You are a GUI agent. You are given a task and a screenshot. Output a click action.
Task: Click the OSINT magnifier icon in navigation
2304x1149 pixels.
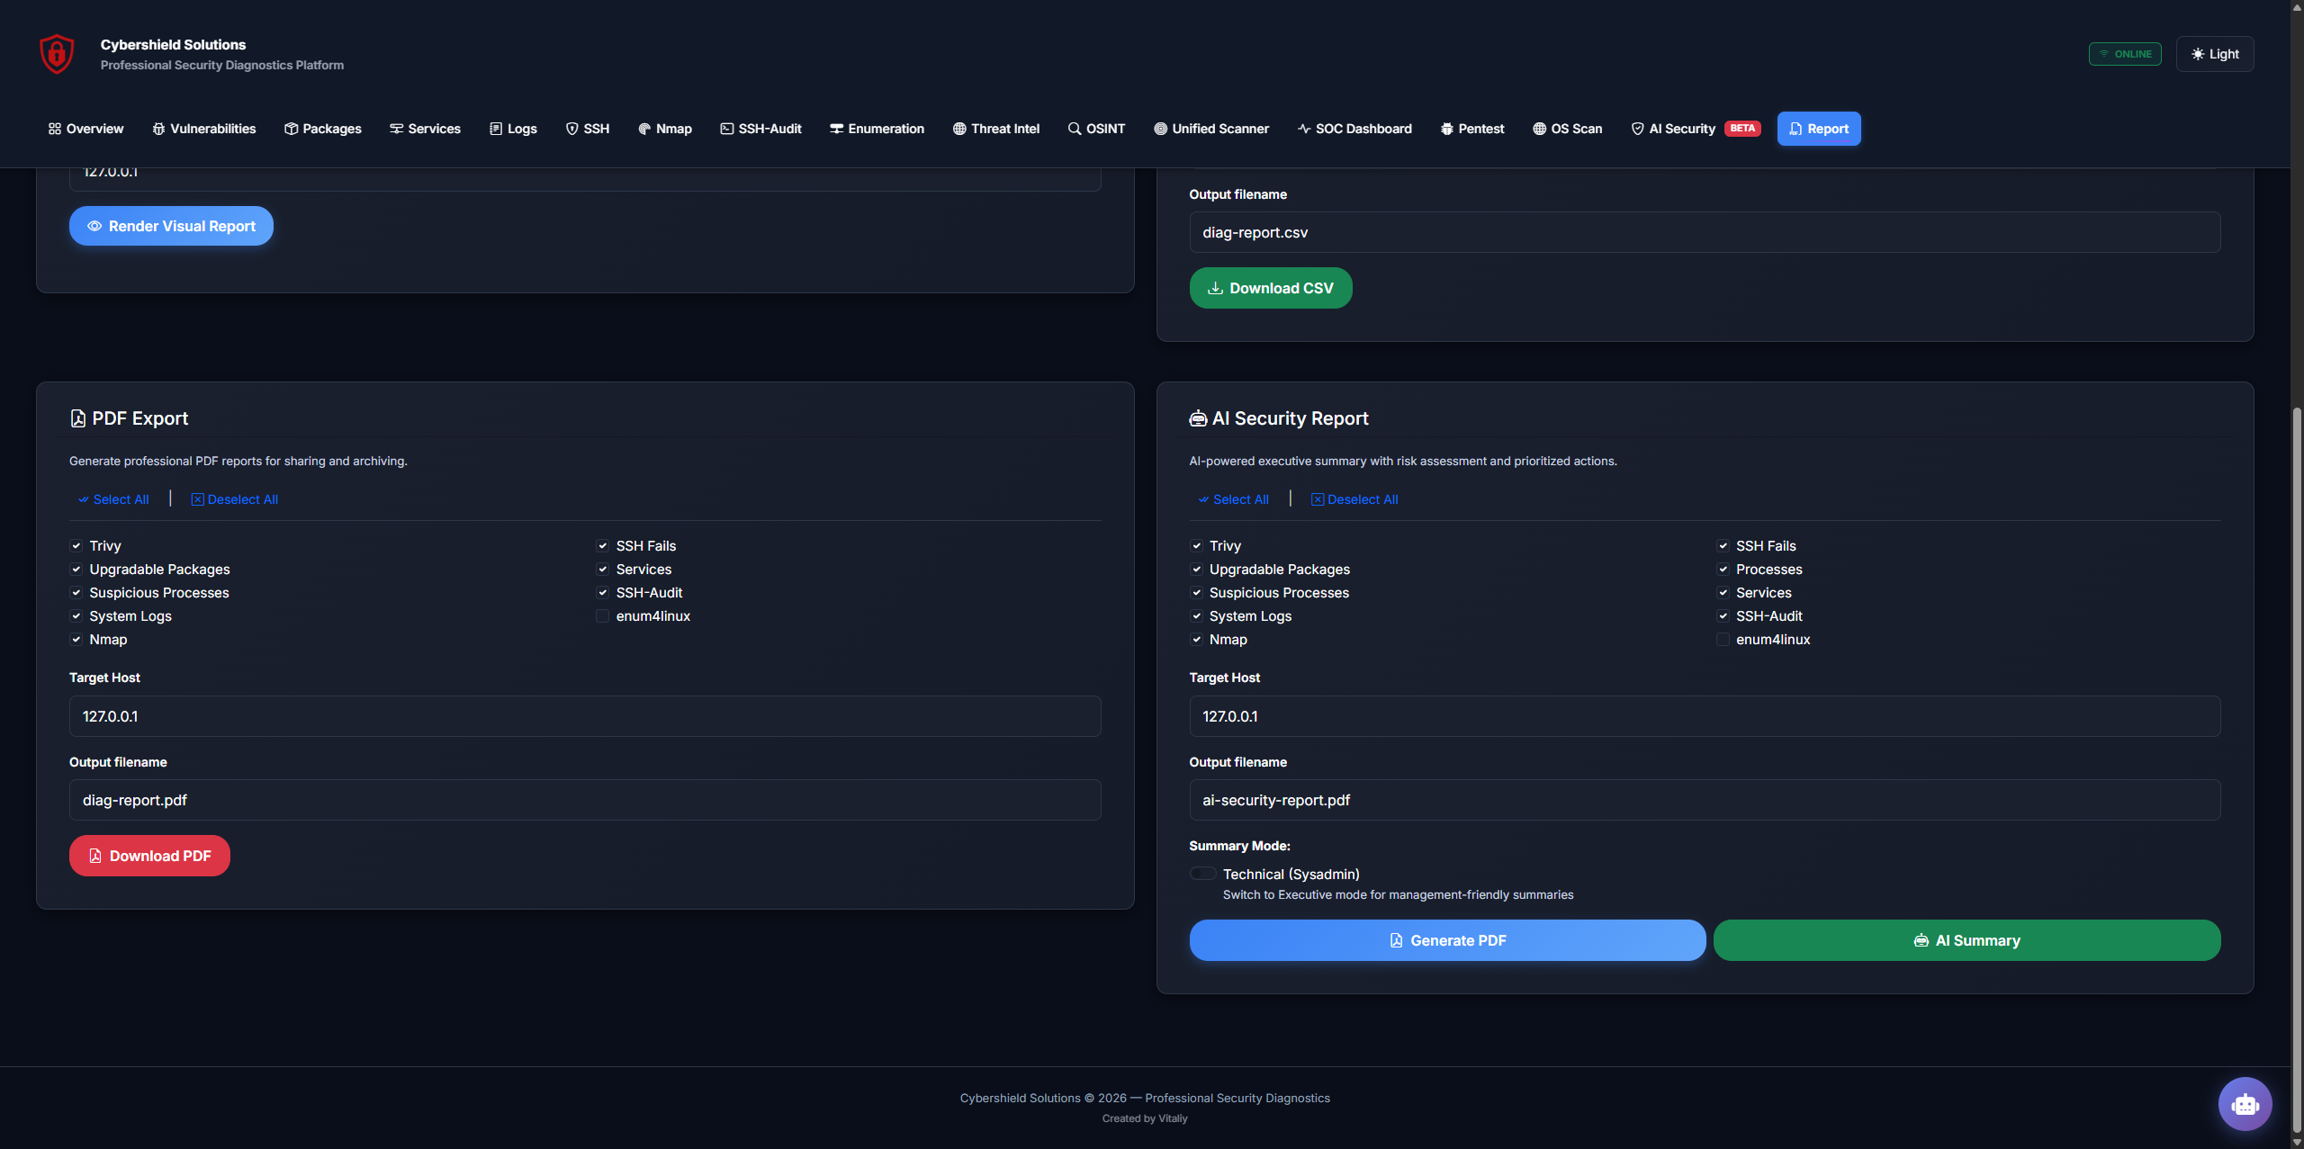1074,129
